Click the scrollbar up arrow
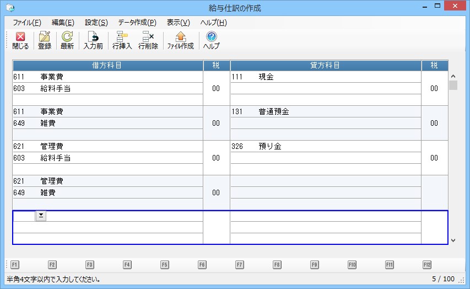The image size is (470, 289). 453,77
